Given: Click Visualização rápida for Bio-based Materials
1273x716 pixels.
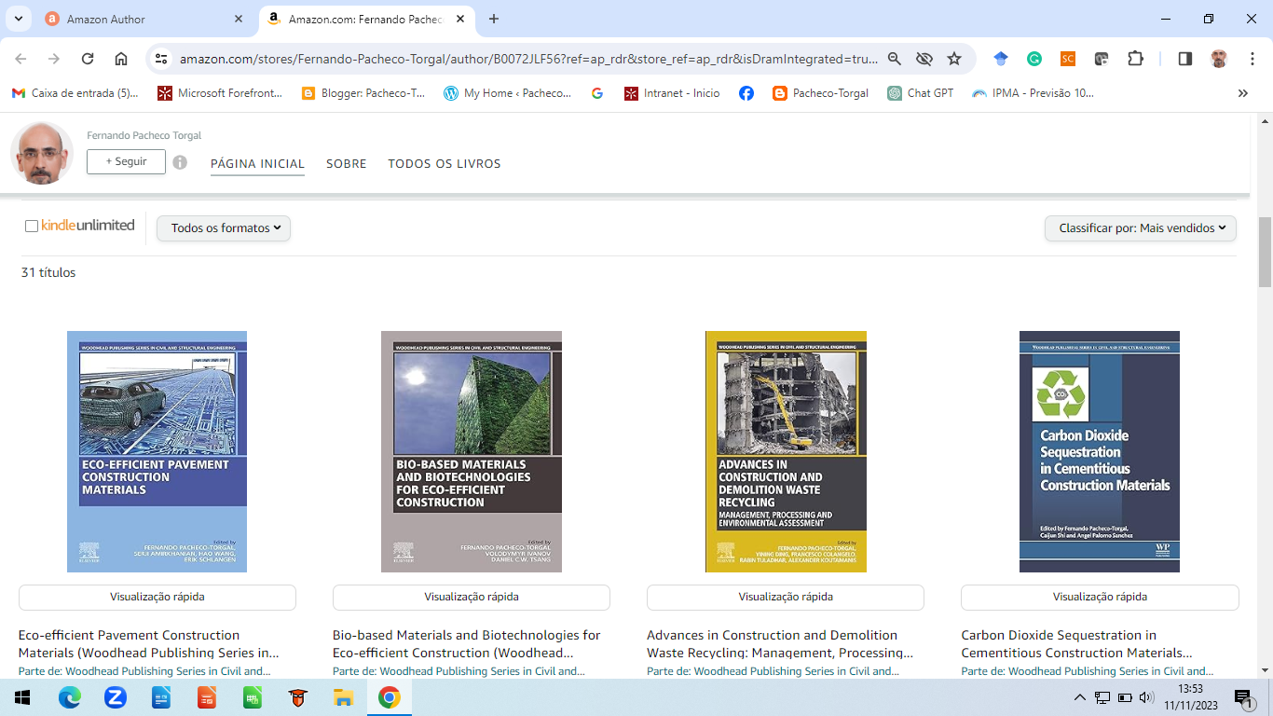Looking at the screenshot, I should click(472, 597).
